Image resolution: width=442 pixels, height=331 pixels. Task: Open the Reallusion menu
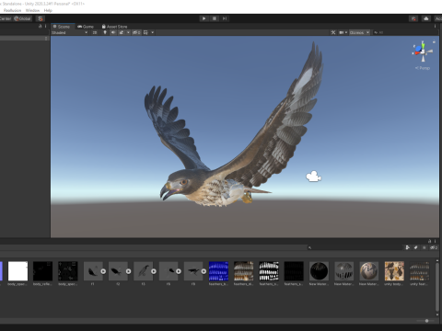point(12,10)
